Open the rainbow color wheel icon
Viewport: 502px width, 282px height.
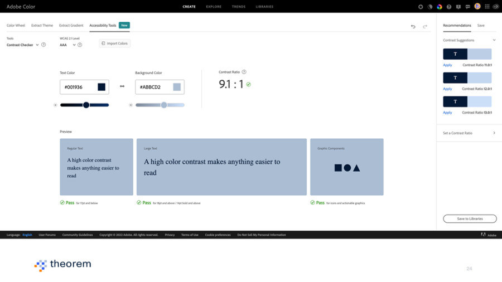pyautogui.click(x=440, y=7)
